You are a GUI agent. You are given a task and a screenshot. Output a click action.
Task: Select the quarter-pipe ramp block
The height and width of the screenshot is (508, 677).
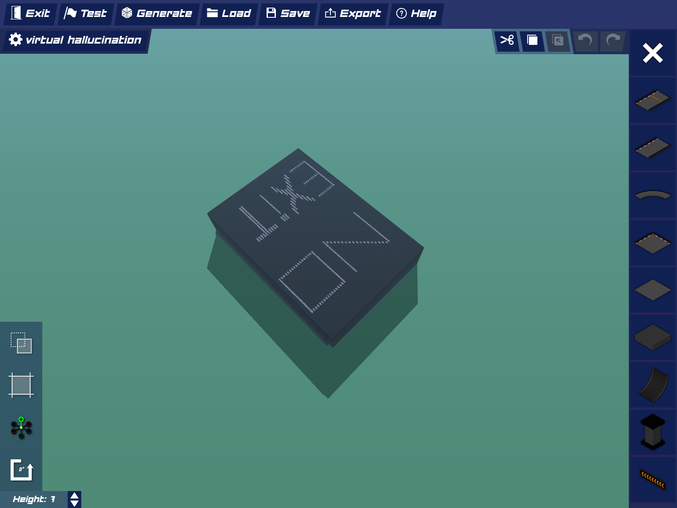(652, 385)
